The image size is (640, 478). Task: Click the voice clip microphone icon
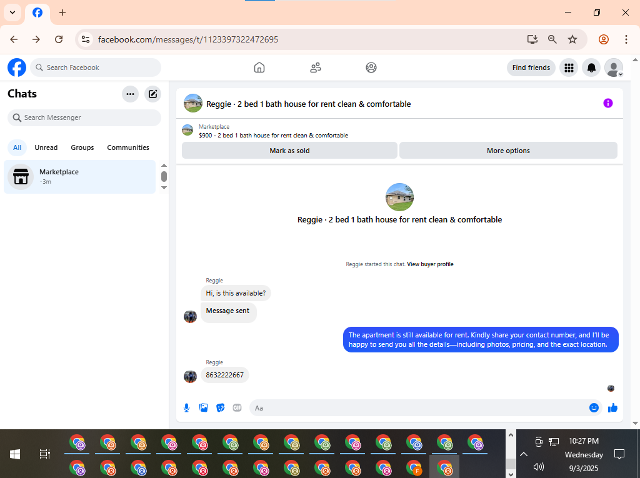(x=186, y=408)
